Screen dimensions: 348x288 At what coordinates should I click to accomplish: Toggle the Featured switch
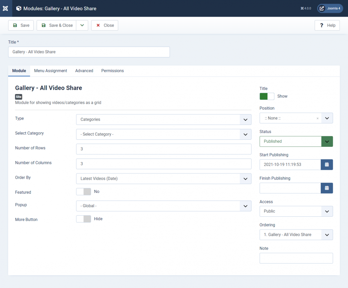click(x=84, y=192)
